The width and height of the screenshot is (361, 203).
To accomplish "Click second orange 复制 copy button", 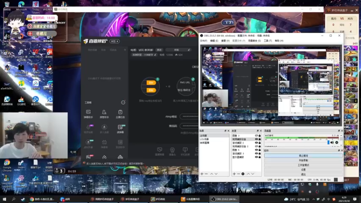I will 151,90.
